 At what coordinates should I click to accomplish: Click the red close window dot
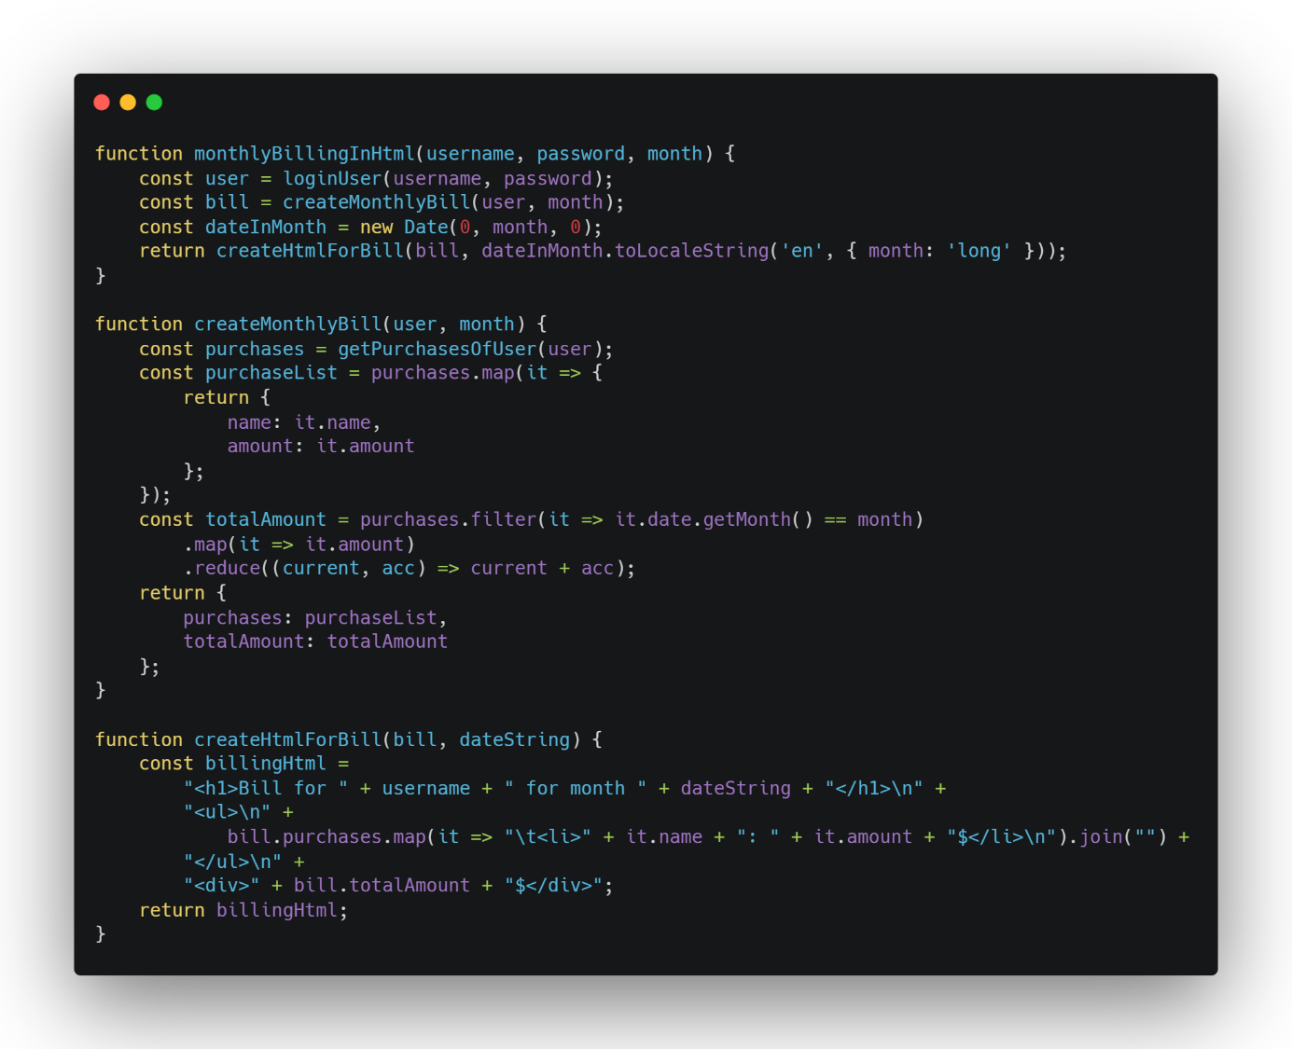pos(102,103)
